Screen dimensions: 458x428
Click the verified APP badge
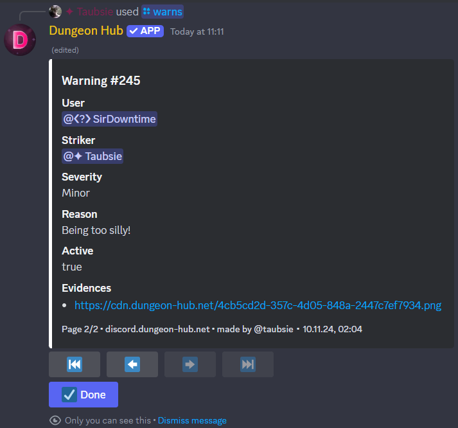point(145,31)
